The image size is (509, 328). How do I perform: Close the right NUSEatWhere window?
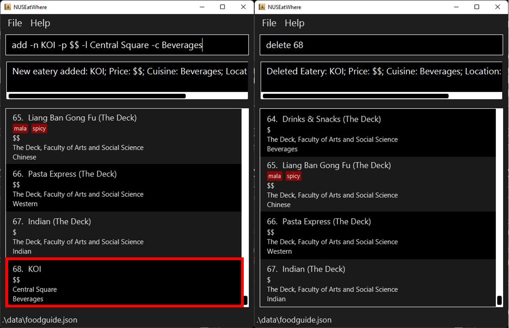click(497, 7)
